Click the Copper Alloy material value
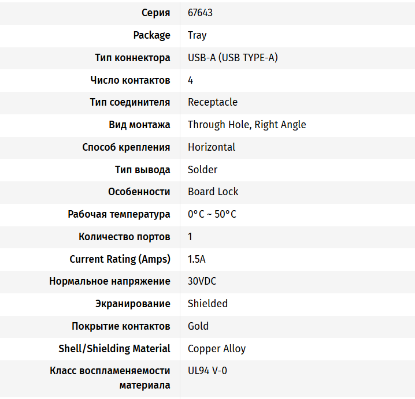 click(x=217, y=349)
